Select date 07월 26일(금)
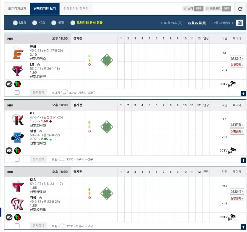This screenshot has width=247, height=232. 173,23
